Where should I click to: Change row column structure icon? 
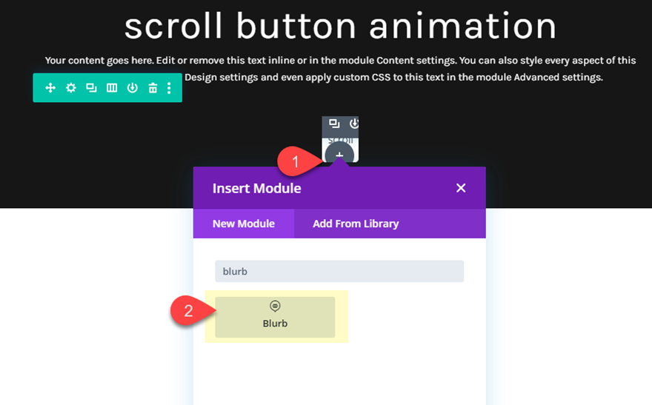coord(112,88)
